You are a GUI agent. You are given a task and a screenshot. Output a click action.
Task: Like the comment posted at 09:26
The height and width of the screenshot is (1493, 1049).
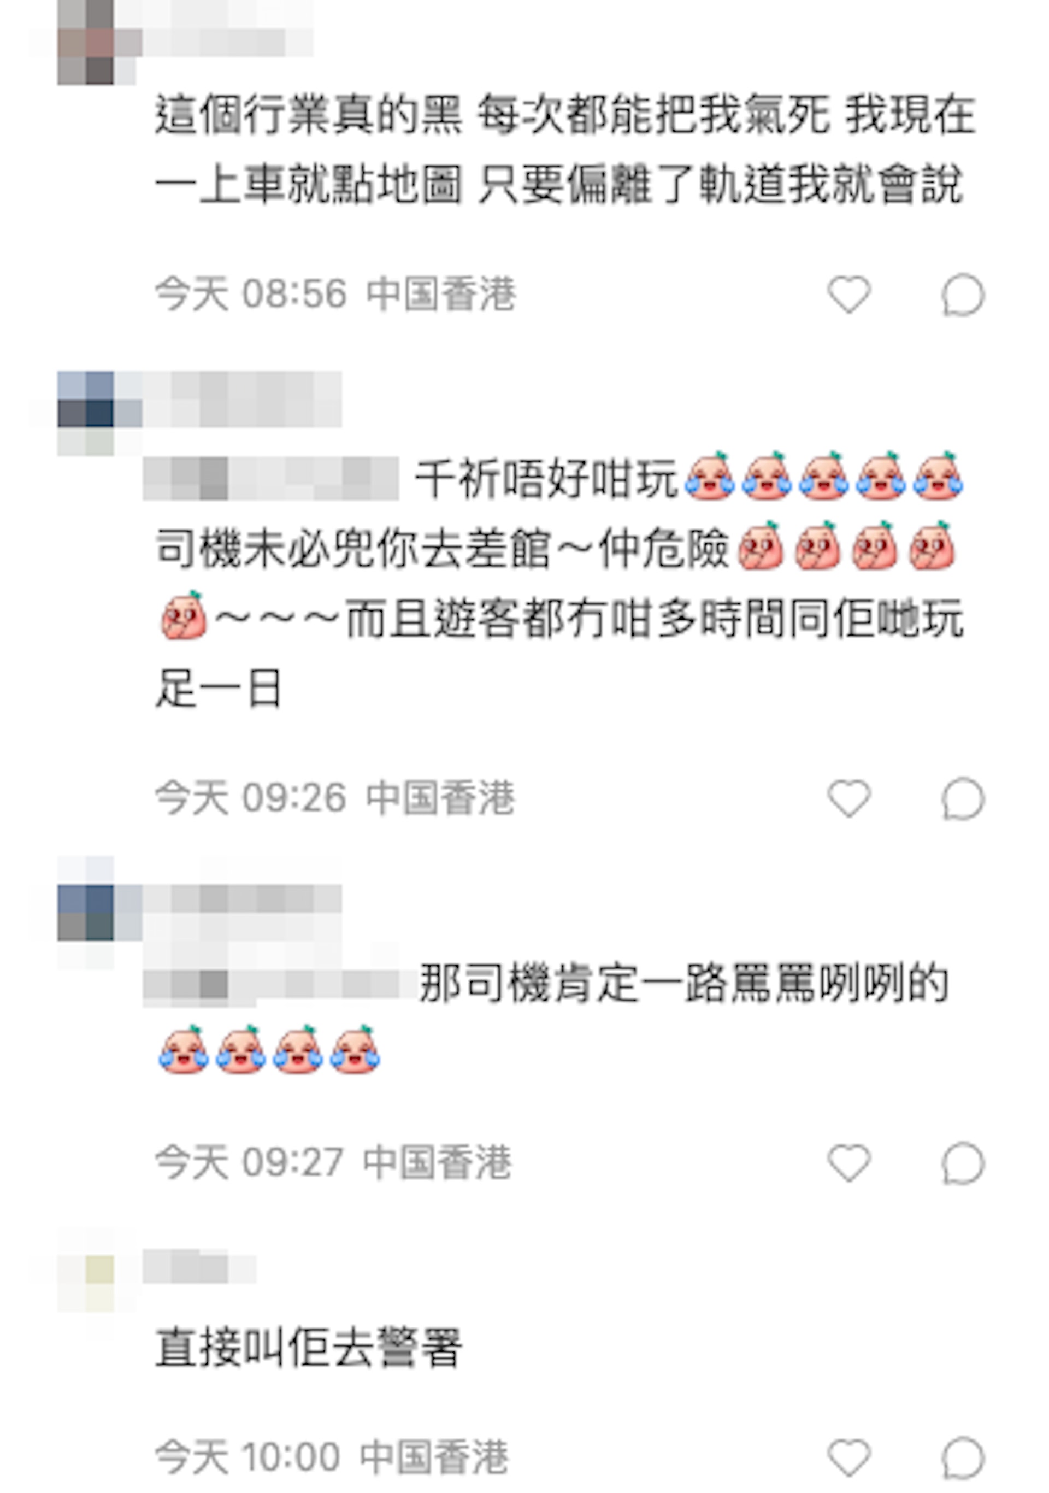tap(849, 797)
